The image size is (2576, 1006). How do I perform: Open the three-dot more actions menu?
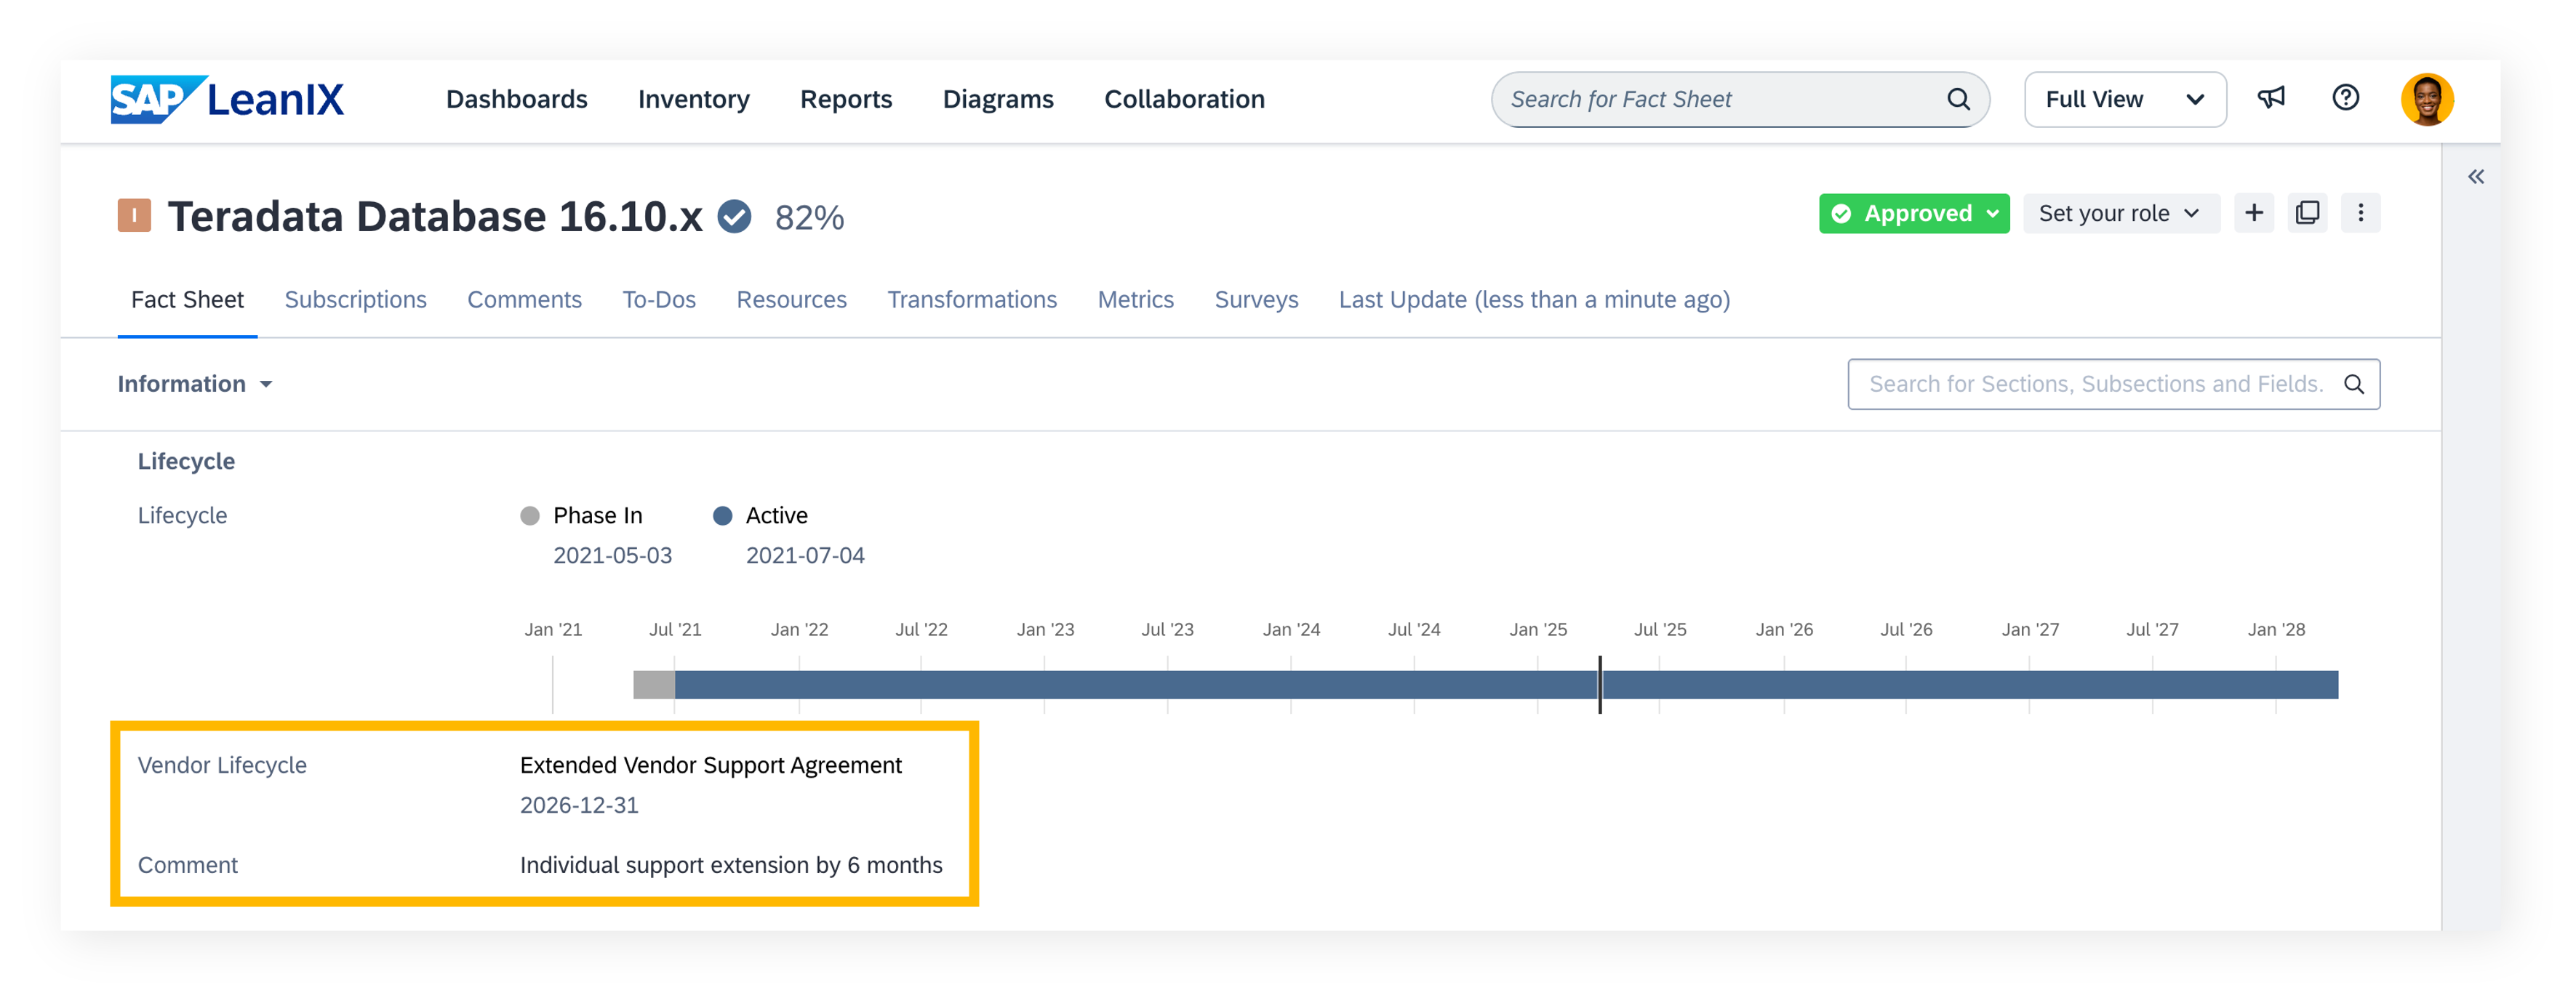tap(2360, 213)
